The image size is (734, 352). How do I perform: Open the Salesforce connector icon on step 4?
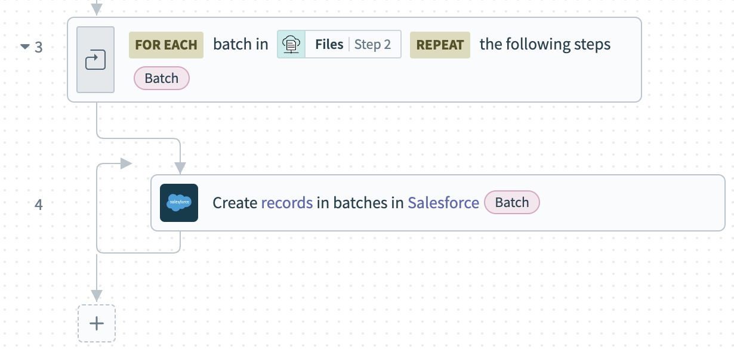179,202
